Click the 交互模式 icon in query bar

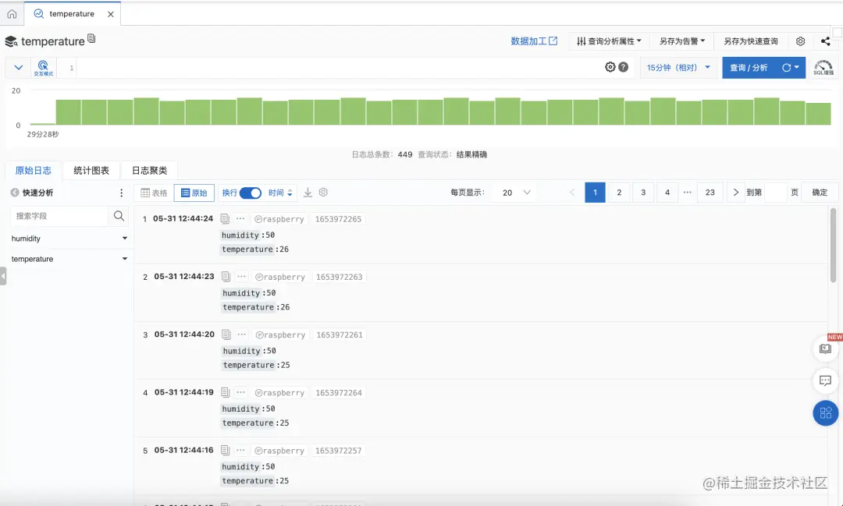tap(44, 67)
